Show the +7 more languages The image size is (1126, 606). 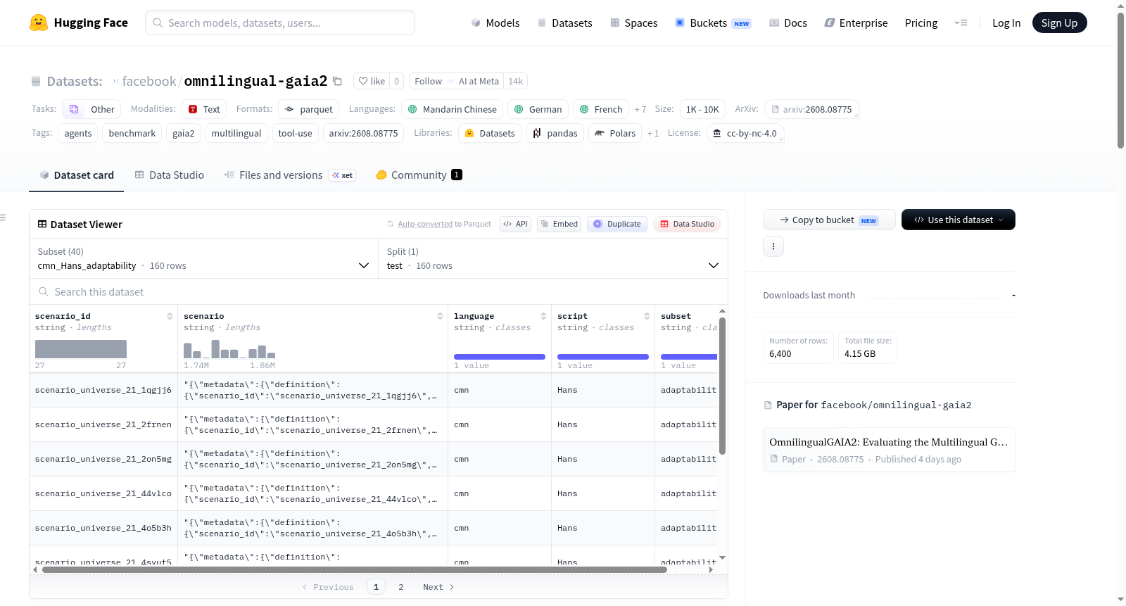(640, 110)
